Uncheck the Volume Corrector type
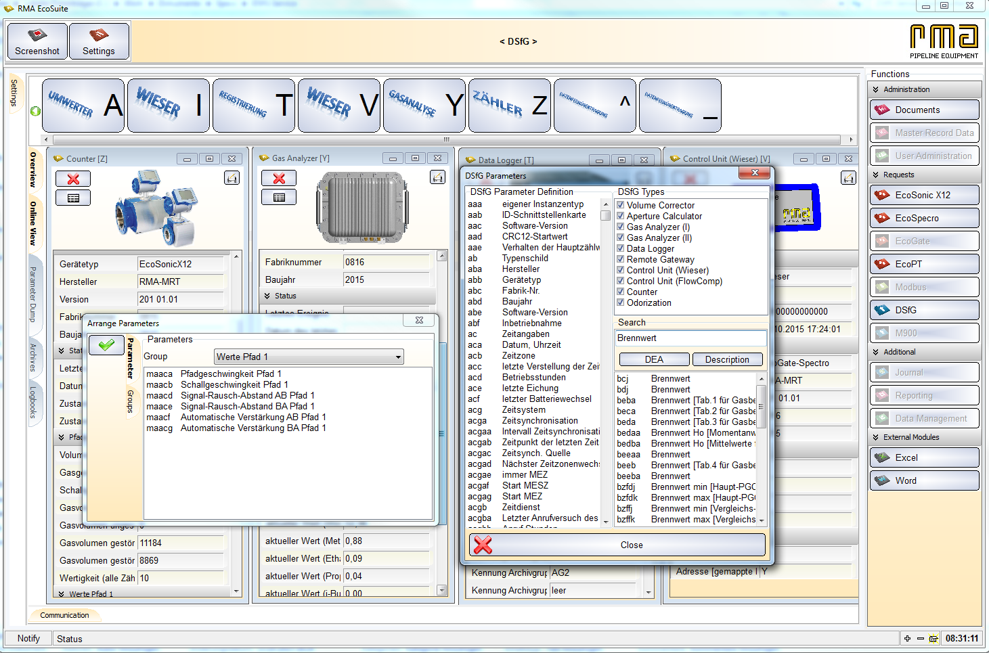Viewport: 989px width, 653px height. 620,205
